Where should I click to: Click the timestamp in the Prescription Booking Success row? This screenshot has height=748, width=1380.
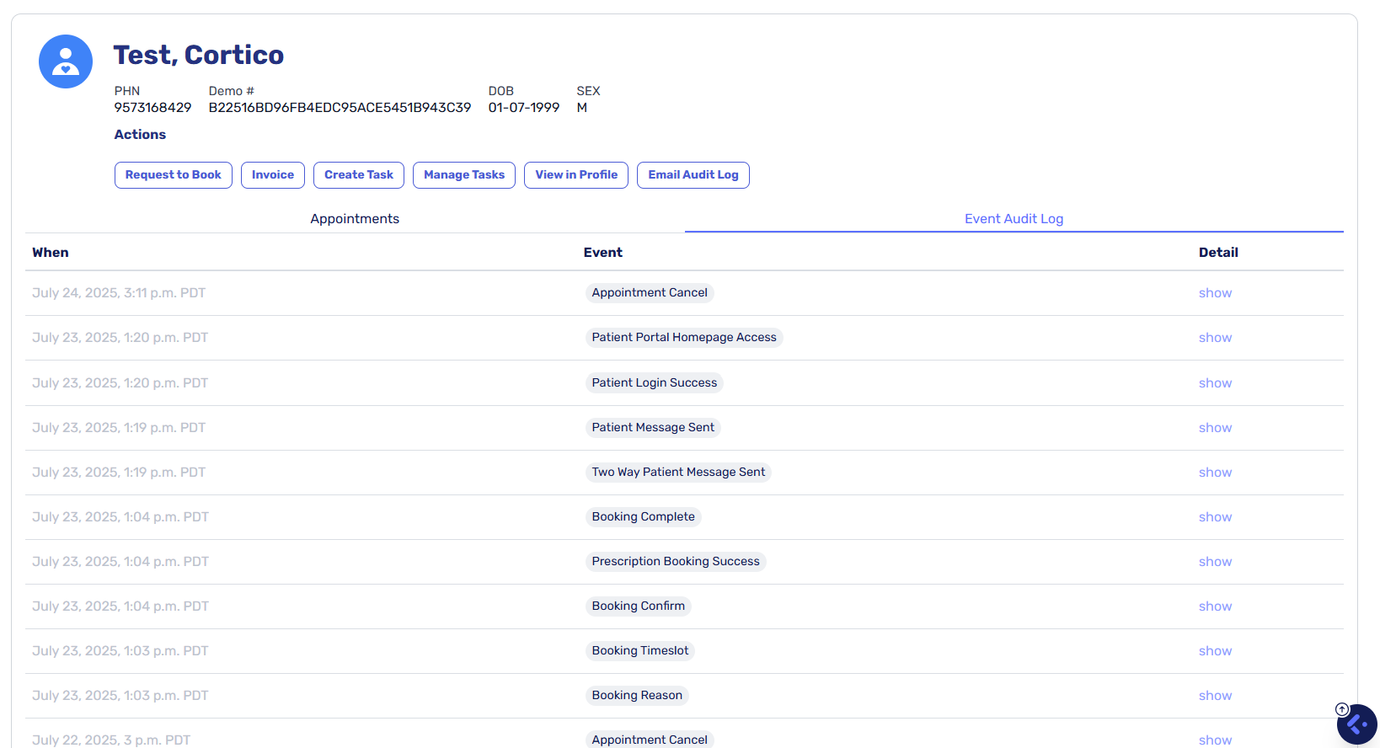pyautogui.click(x=120, y=562)
